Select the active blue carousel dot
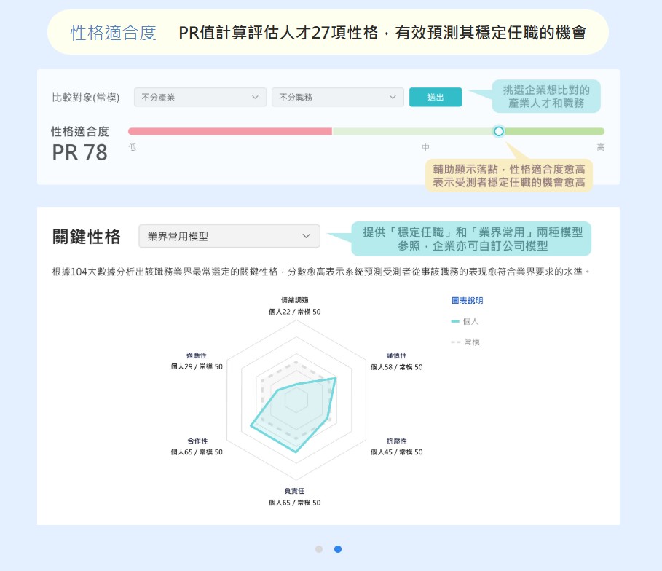This screenshot has height=571, width=662. (x=338, y=549)
